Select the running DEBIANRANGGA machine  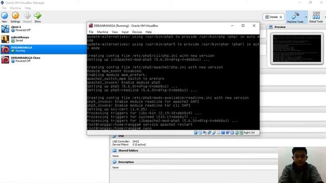pos(43,49)
